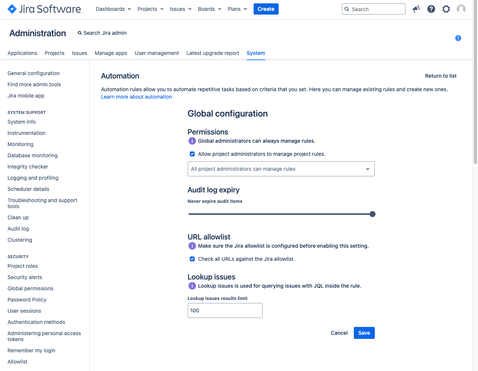Click the Lookup issues info icon
The width and height of the screenshot is (478, 371).
click(192, 286)
